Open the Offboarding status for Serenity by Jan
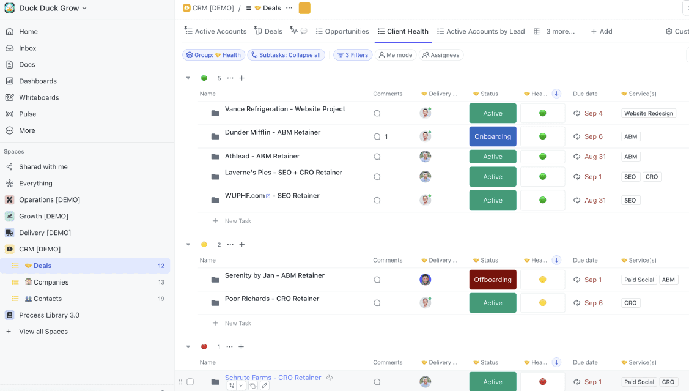This screenshot has width=689, height=391. tap(493, 280)
